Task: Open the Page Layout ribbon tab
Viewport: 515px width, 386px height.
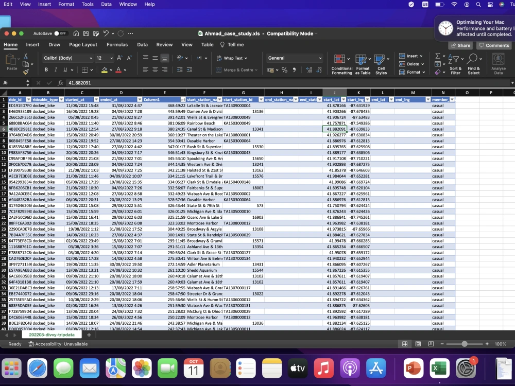Action: coord(83,45)
